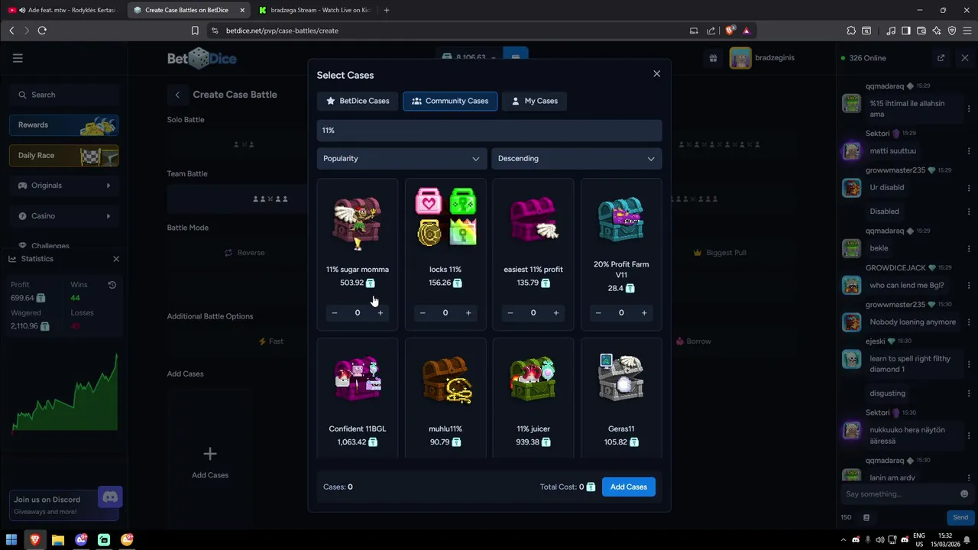
Task: Click the case search field containing 11%
Action: [489, 131]
